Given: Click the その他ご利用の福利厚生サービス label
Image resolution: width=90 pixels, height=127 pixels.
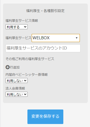Looking at the screenshot, I should (30, 59).
